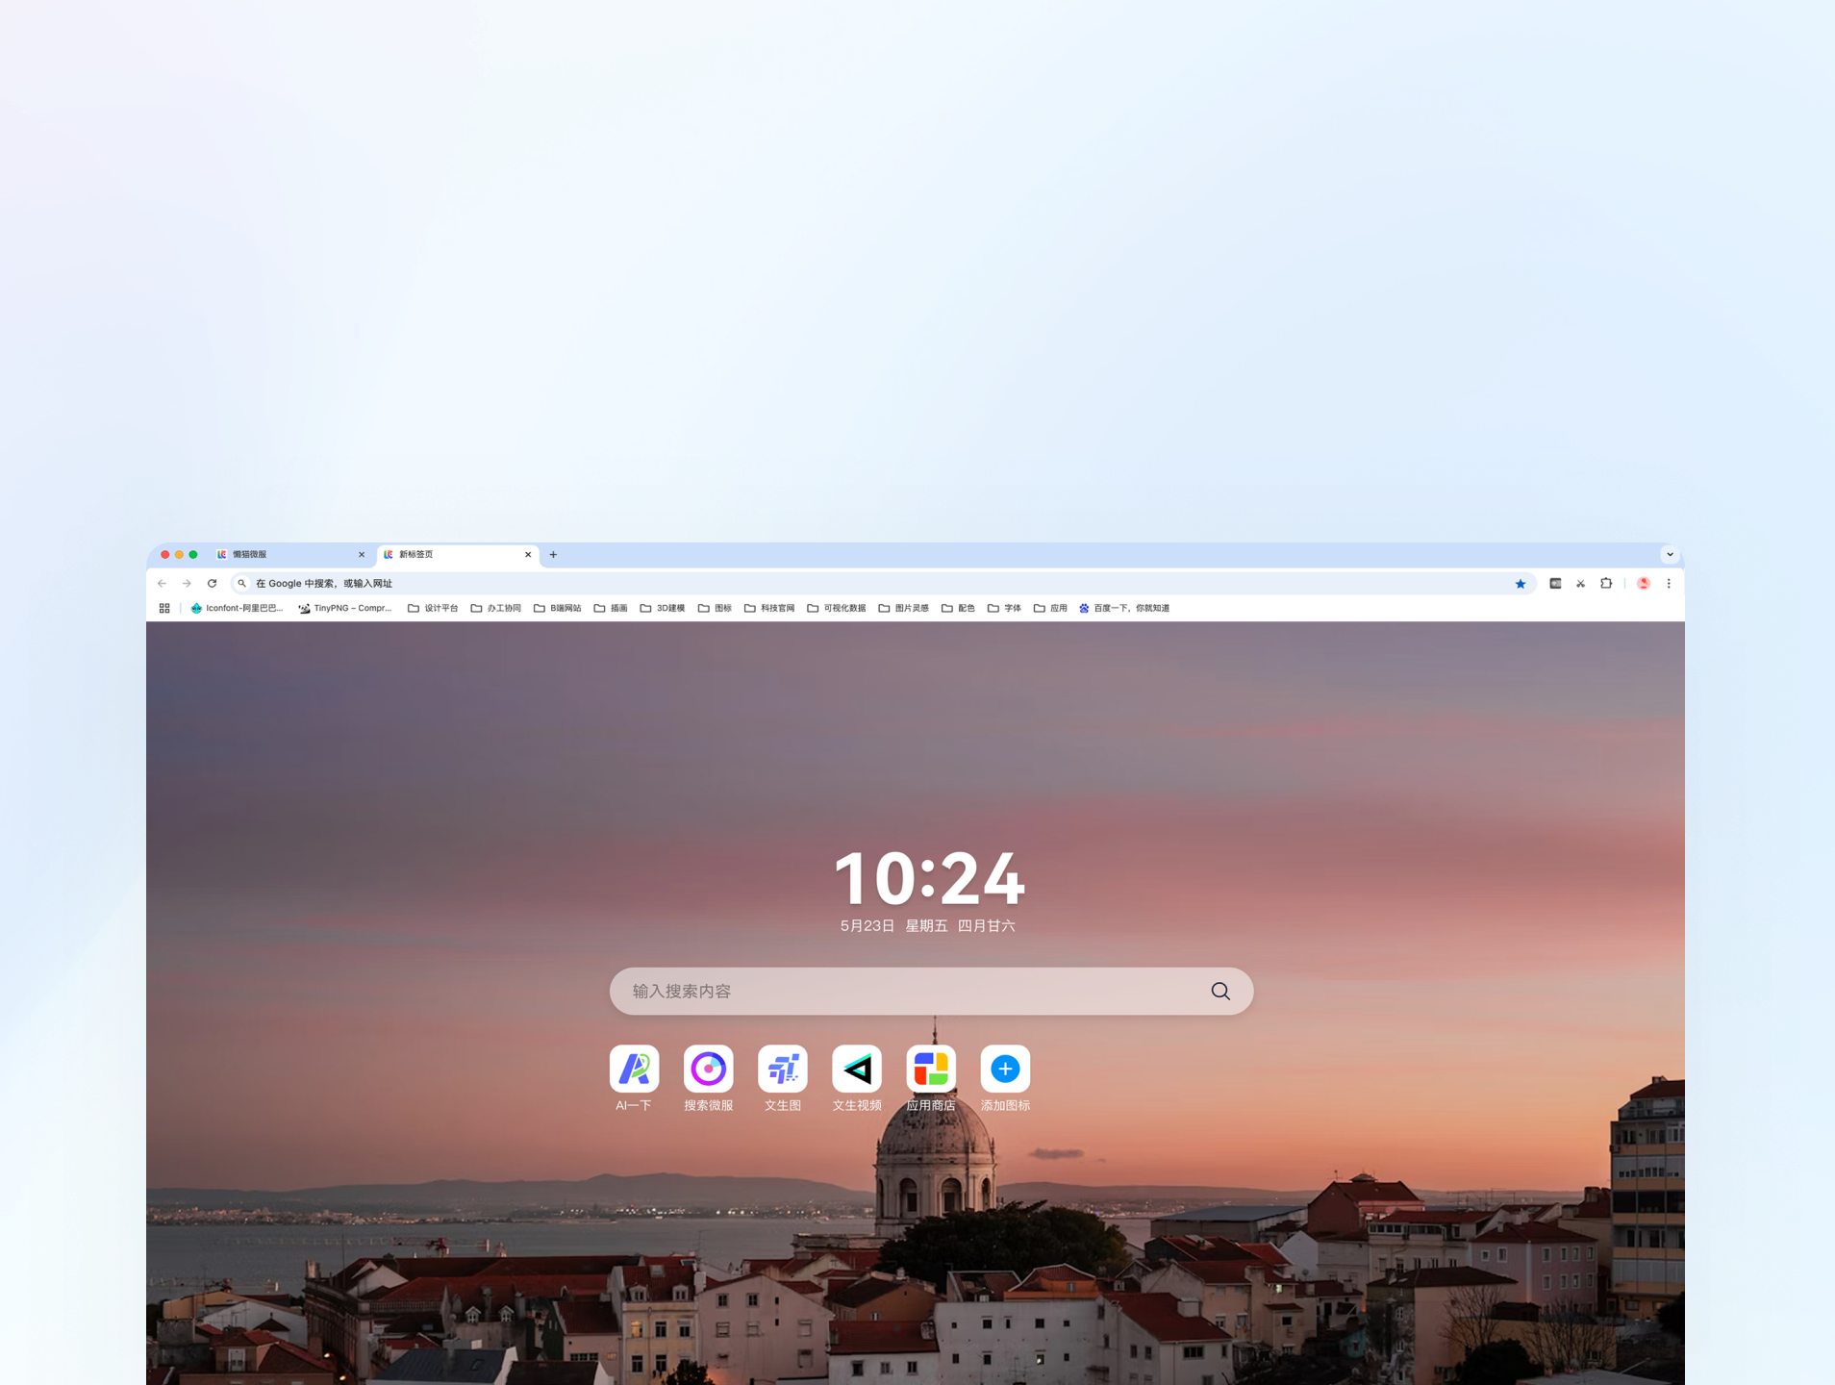Open the Extensions puzzle icon
The height and width of the screenshot is (1385, 1835).
click(1605, 583)
